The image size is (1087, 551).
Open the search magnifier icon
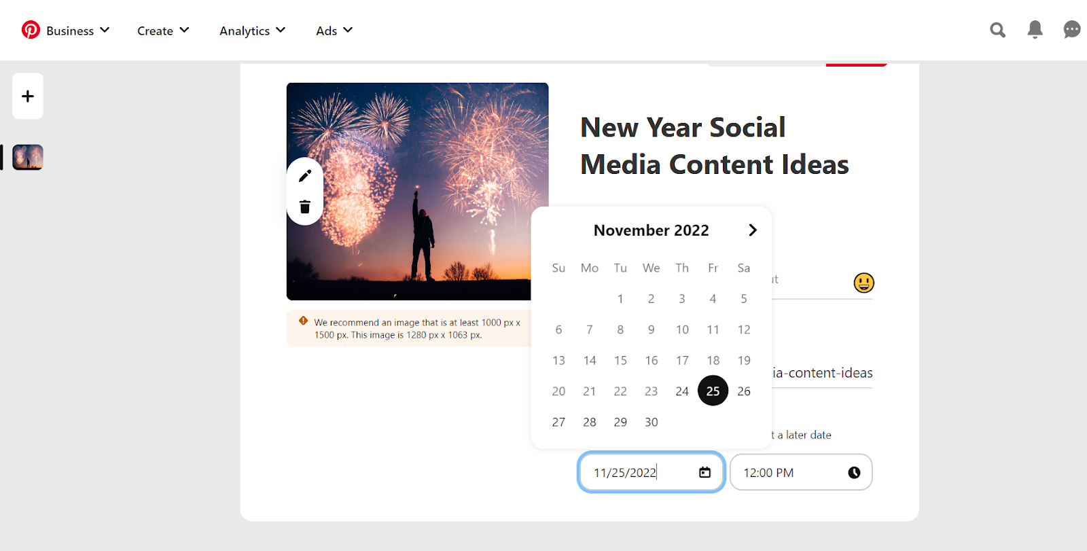coord(997,30)
